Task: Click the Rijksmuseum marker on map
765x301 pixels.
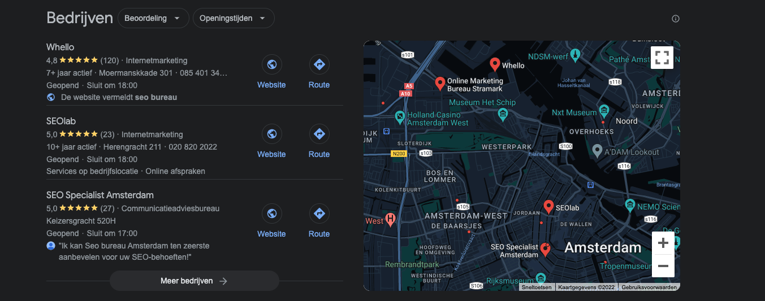Action: (x=541, y=277)
